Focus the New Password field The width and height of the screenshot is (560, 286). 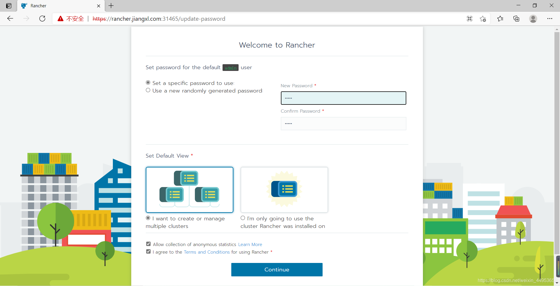[343, 98]
